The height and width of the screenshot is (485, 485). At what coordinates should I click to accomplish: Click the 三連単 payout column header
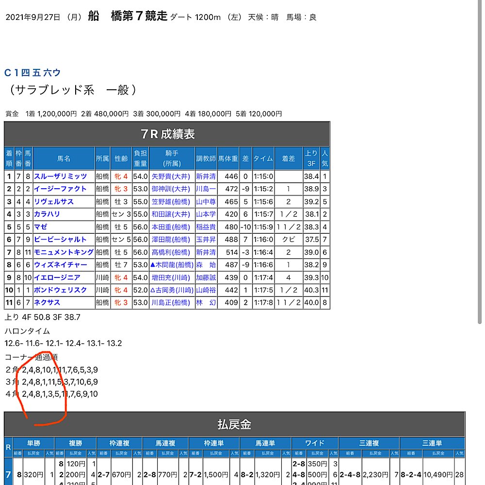[x=432, y=443]
